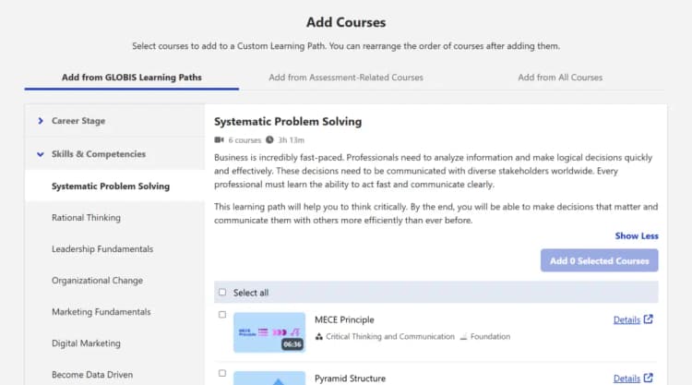Open MECE Principle course thumbnail
This screenshot has width=692, height=385.
(x=269, y=332)
